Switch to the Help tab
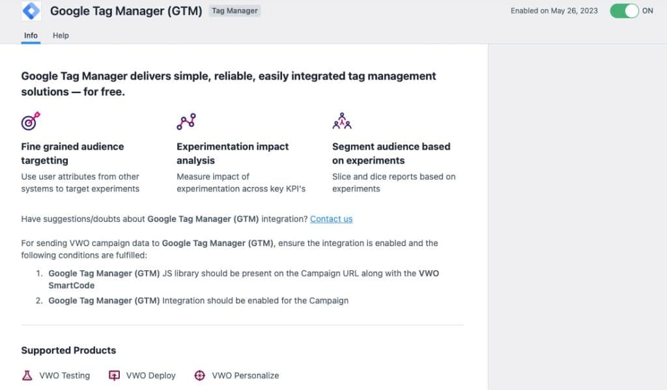 [x=61, y=36]
